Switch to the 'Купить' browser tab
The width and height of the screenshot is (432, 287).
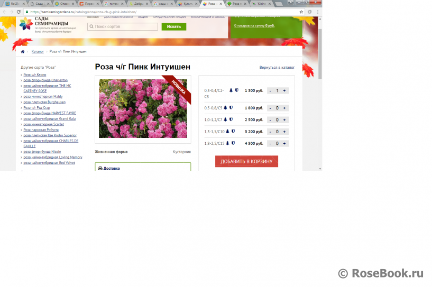[x=187, y=4]
